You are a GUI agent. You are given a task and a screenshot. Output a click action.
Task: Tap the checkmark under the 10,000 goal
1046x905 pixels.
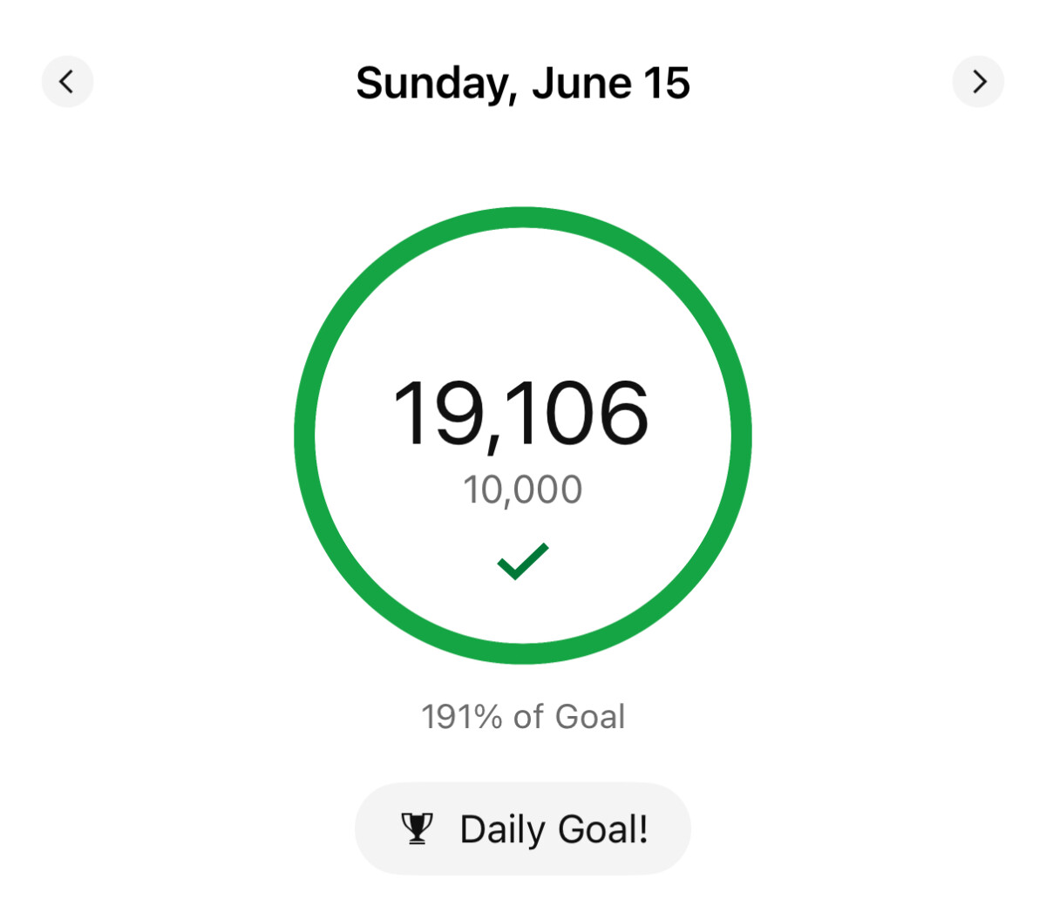523,562
